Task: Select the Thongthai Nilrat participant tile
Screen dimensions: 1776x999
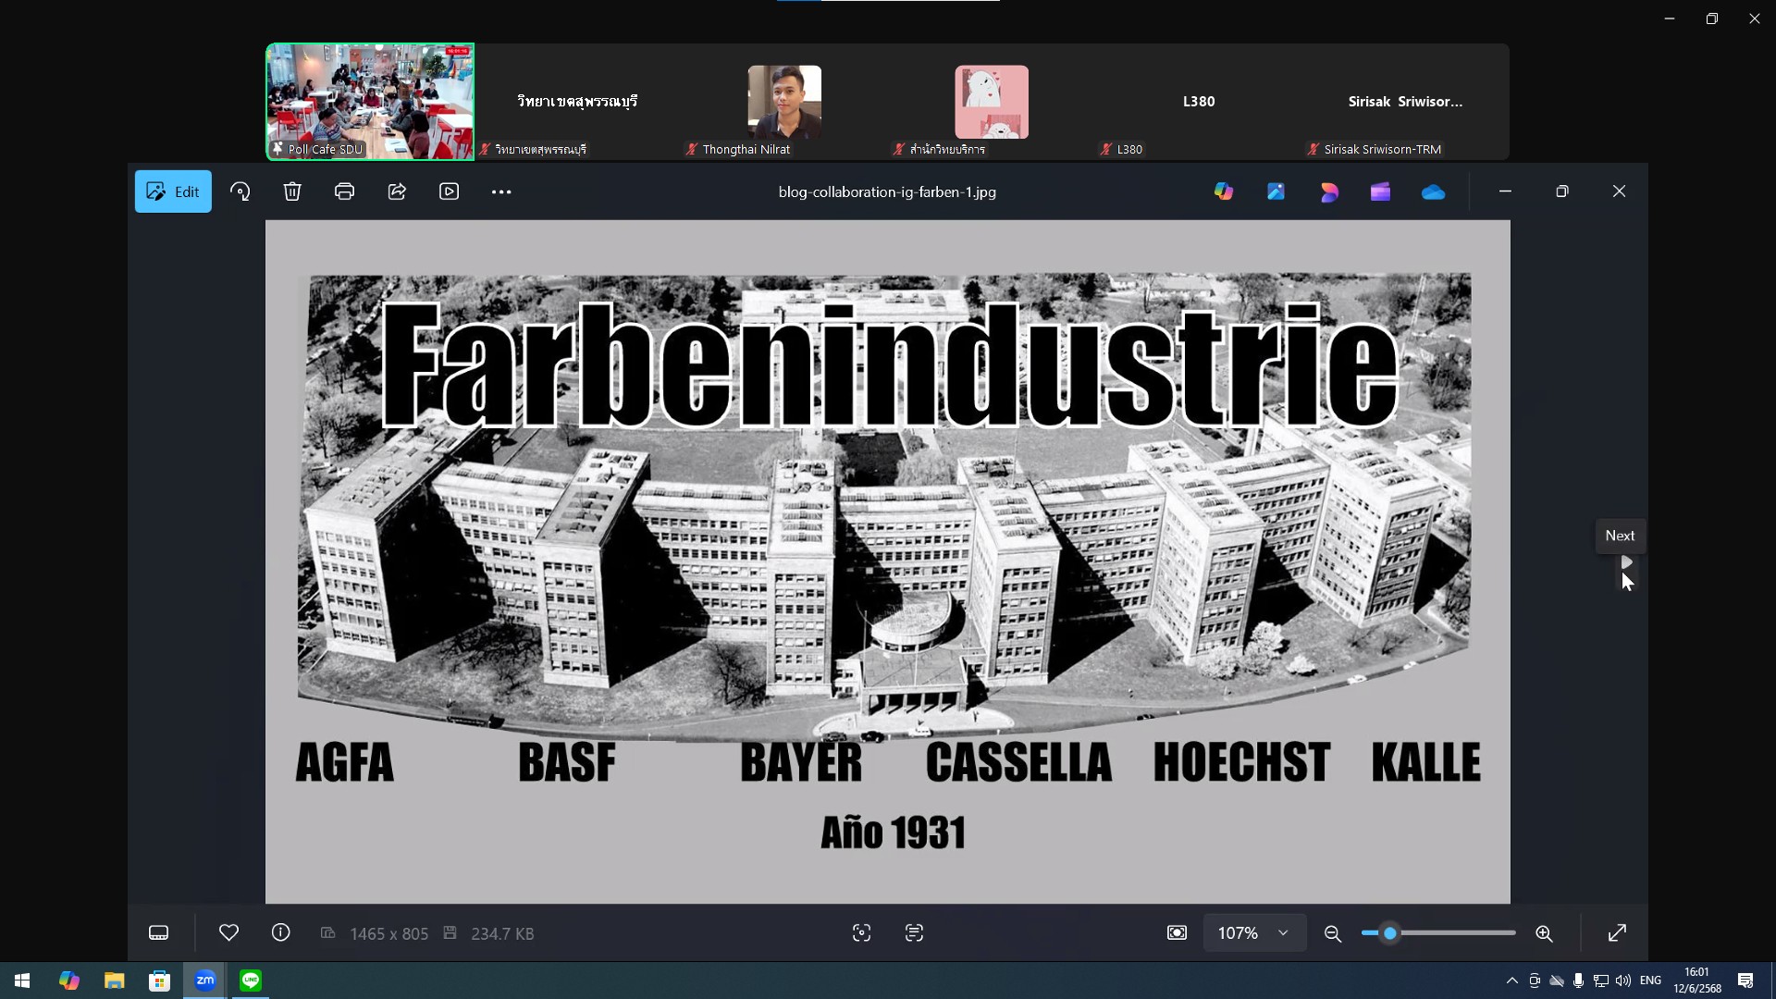Action: click(784, 102)
